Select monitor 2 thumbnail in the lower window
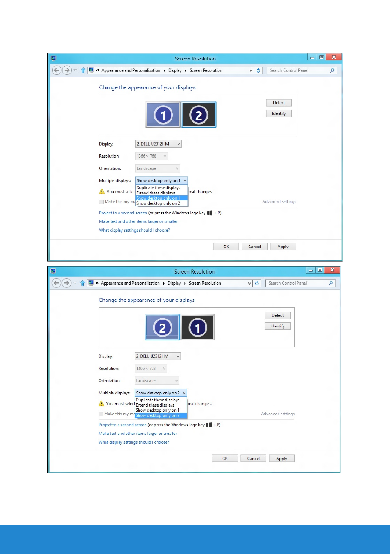The image size is (390, 554). [x=162, y=327]
